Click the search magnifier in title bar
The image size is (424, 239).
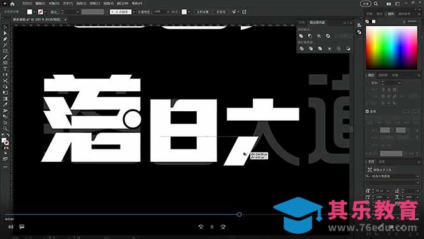click(376, 4)
